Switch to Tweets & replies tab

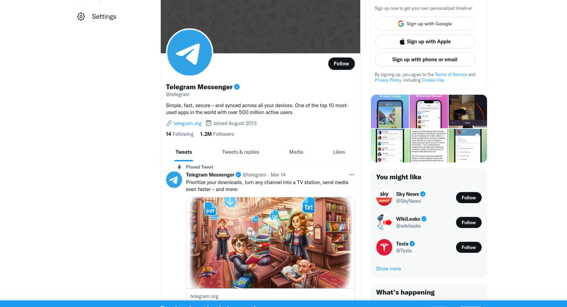tap(240, 152)
